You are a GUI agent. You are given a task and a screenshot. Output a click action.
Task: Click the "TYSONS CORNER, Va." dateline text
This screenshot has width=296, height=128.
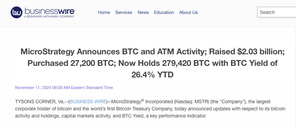pos(40,102)
